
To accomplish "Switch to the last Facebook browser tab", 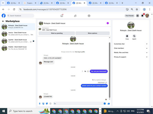I will pos(111,3).
